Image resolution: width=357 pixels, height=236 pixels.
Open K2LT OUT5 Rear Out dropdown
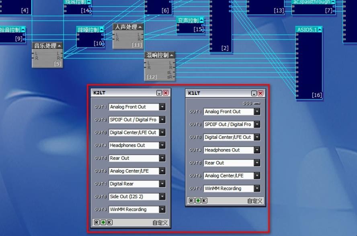click(162, 158)
